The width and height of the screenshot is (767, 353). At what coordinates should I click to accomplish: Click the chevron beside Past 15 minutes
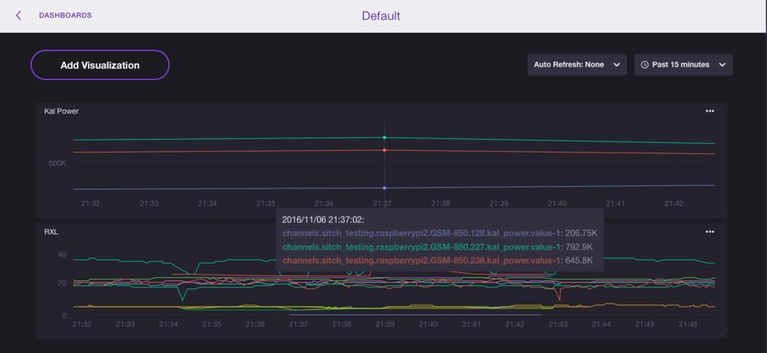(x=722, y=65)
